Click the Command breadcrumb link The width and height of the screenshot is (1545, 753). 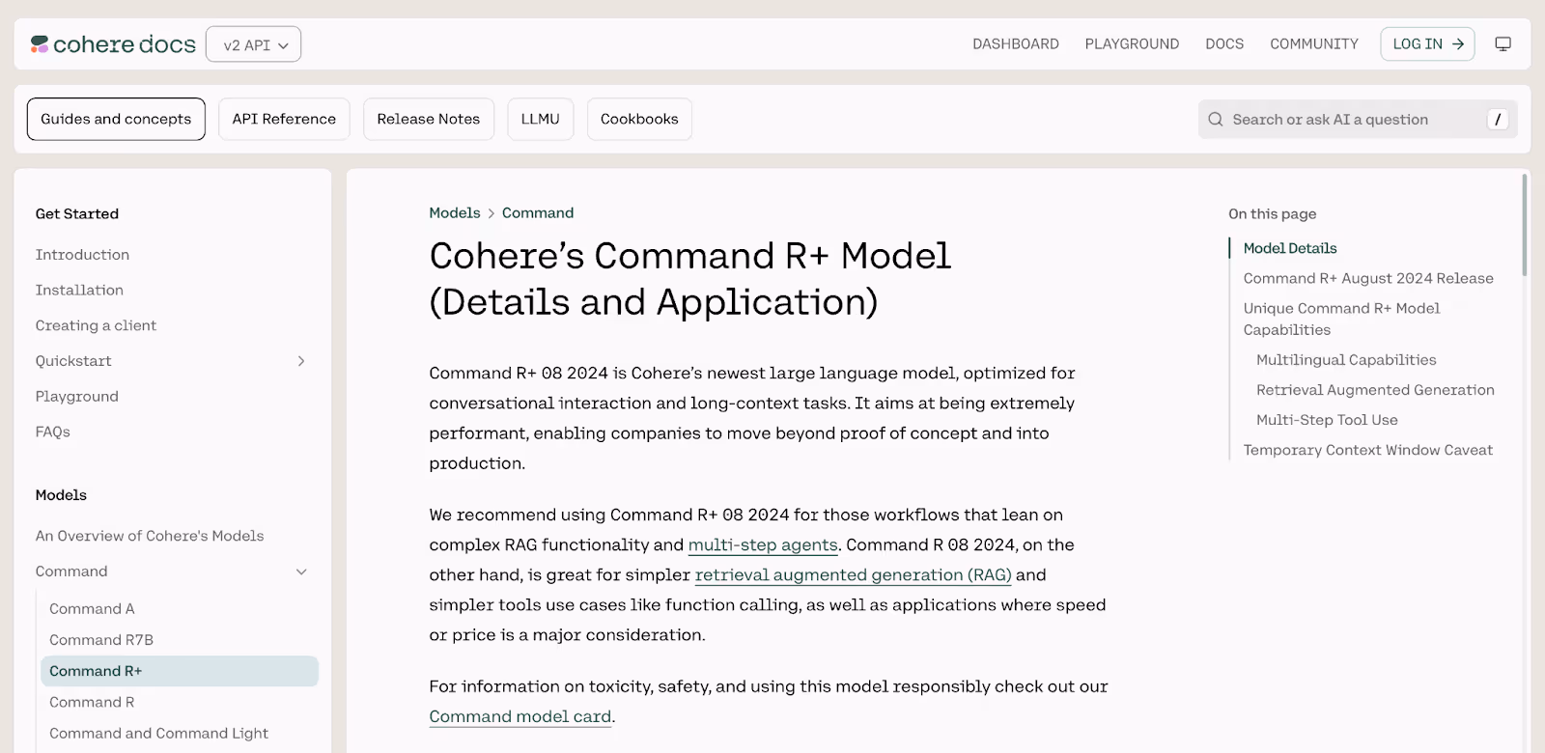pyautogui.click(x=538, y=213)
